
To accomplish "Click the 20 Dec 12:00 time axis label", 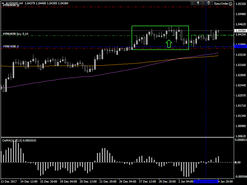I will pyautogui.click(x=88, y=182).
